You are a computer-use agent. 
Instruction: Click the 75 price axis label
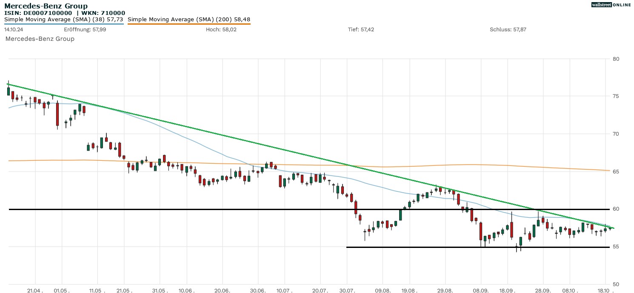[615, 97]
